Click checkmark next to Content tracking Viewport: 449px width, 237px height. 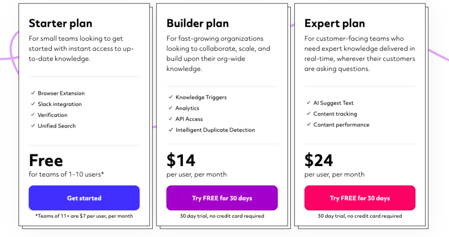point(308,113)
